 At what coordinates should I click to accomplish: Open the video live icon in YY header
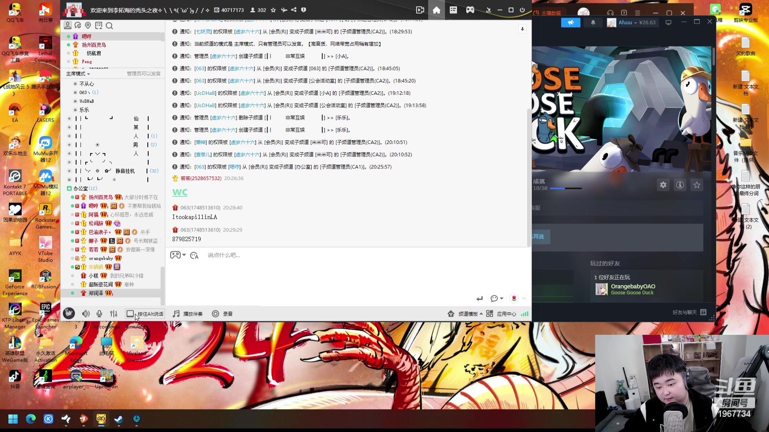[x=420, y=10]
